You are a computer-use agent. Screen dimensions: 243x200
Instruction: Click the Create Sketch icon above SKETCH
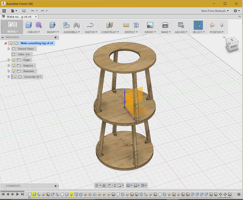point(90,25)
